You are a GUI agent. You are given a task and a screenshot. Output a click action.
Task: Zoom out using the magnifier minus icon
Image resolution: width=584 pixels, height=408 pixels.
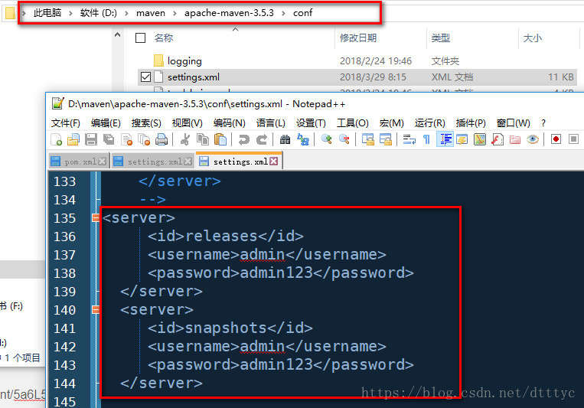click(344, 140)
